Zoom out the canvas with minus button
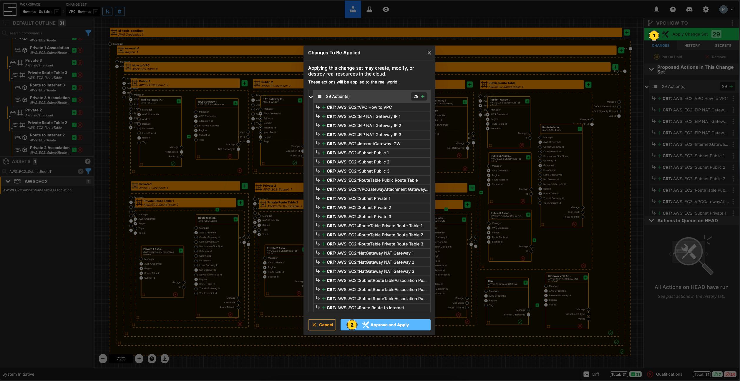 pos(103,359)
